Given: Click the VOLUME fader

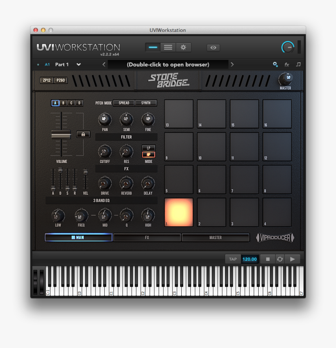Looking at the screenshot, I should (61, 134).
